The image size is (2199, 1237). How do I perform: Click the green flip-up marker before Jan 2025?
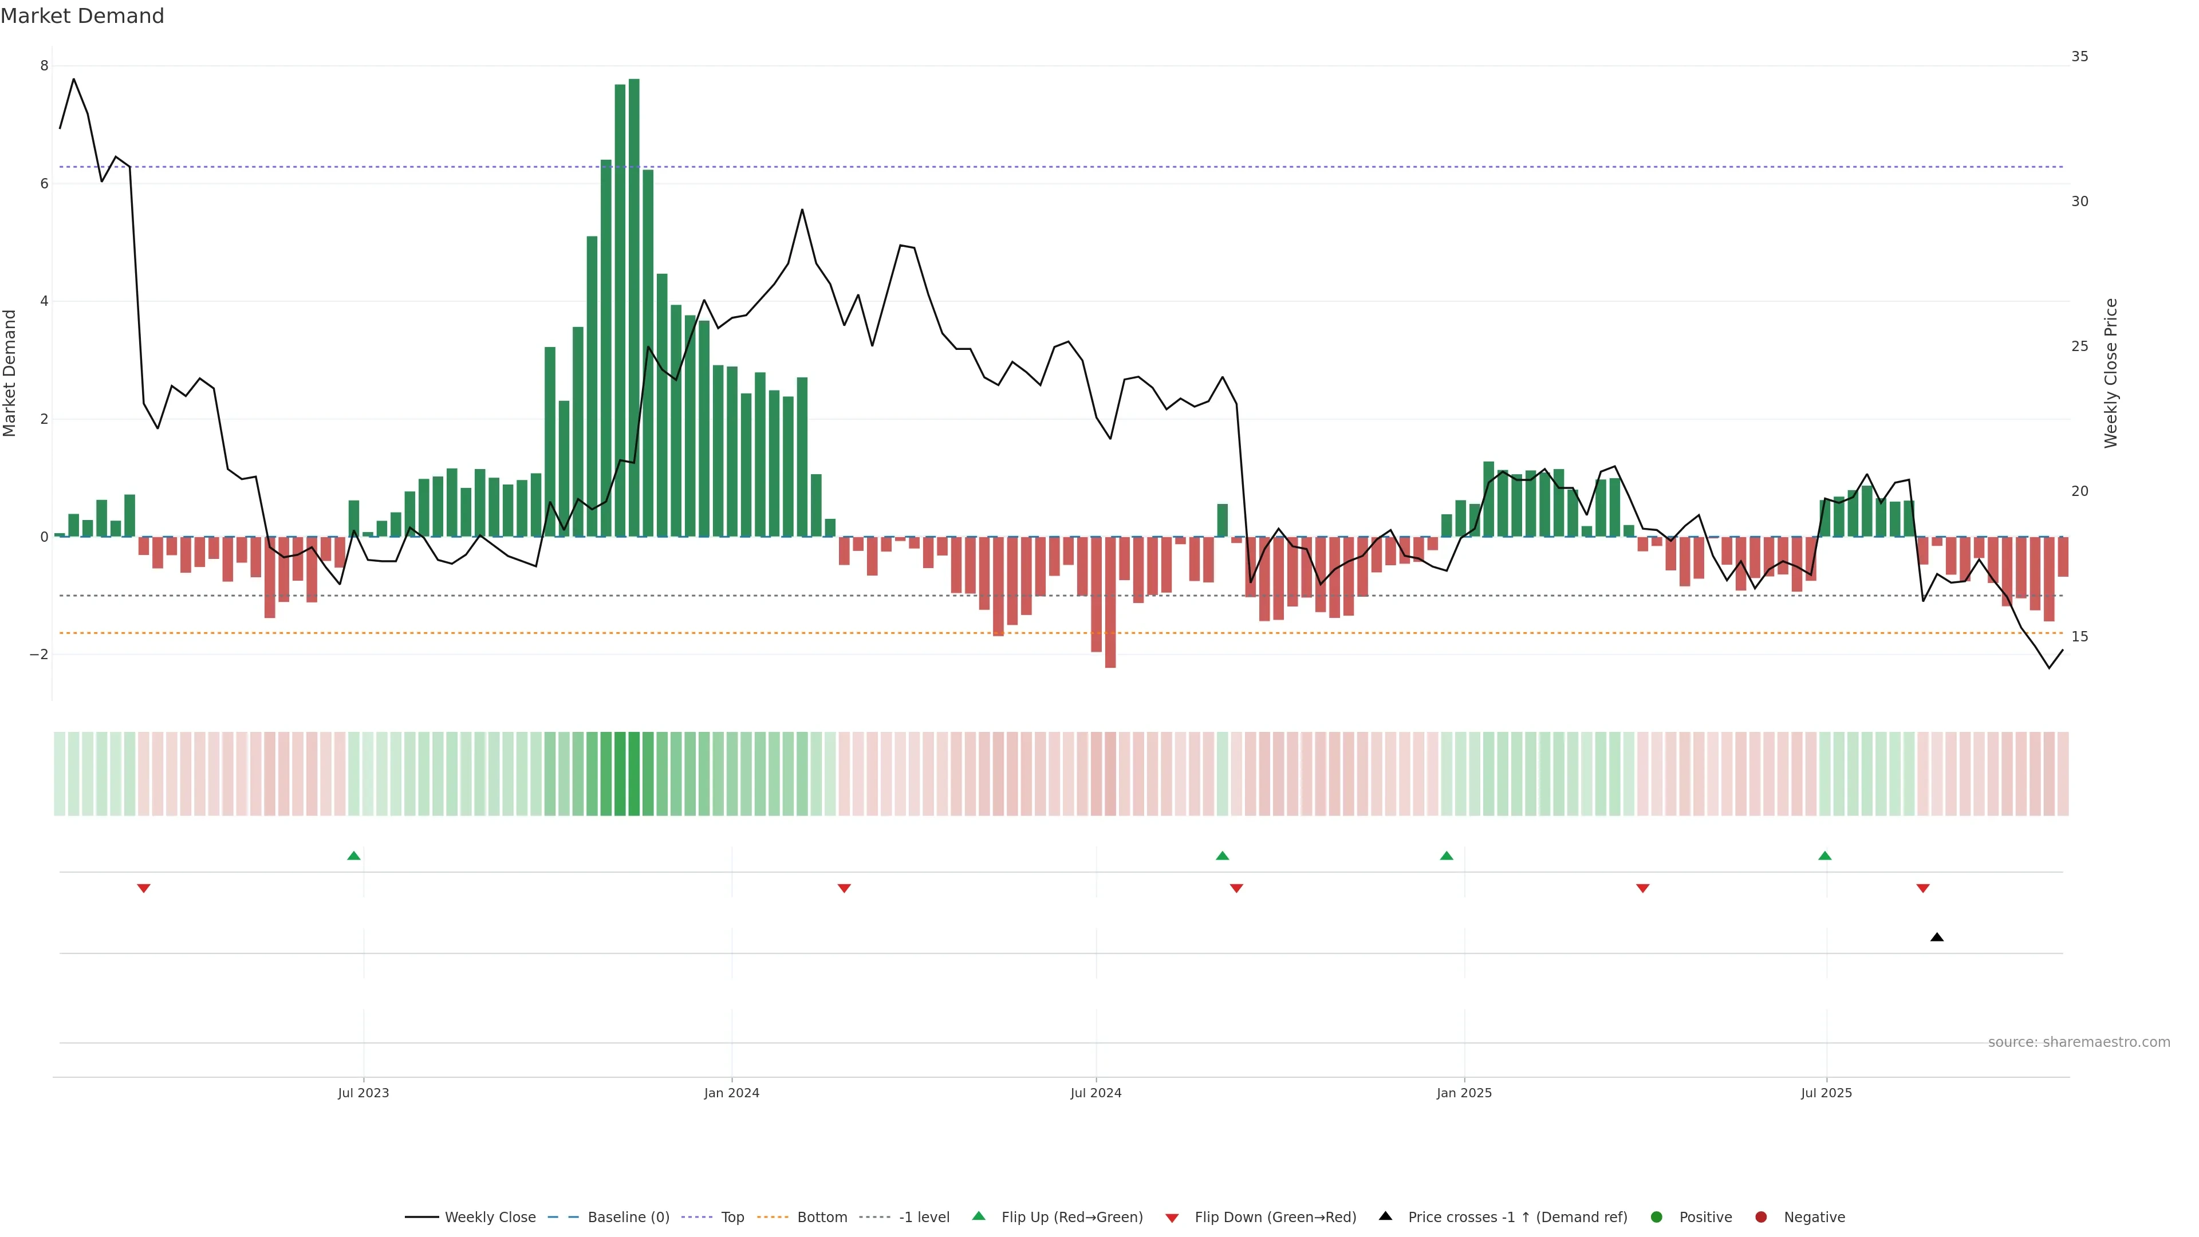point(1446,856)
